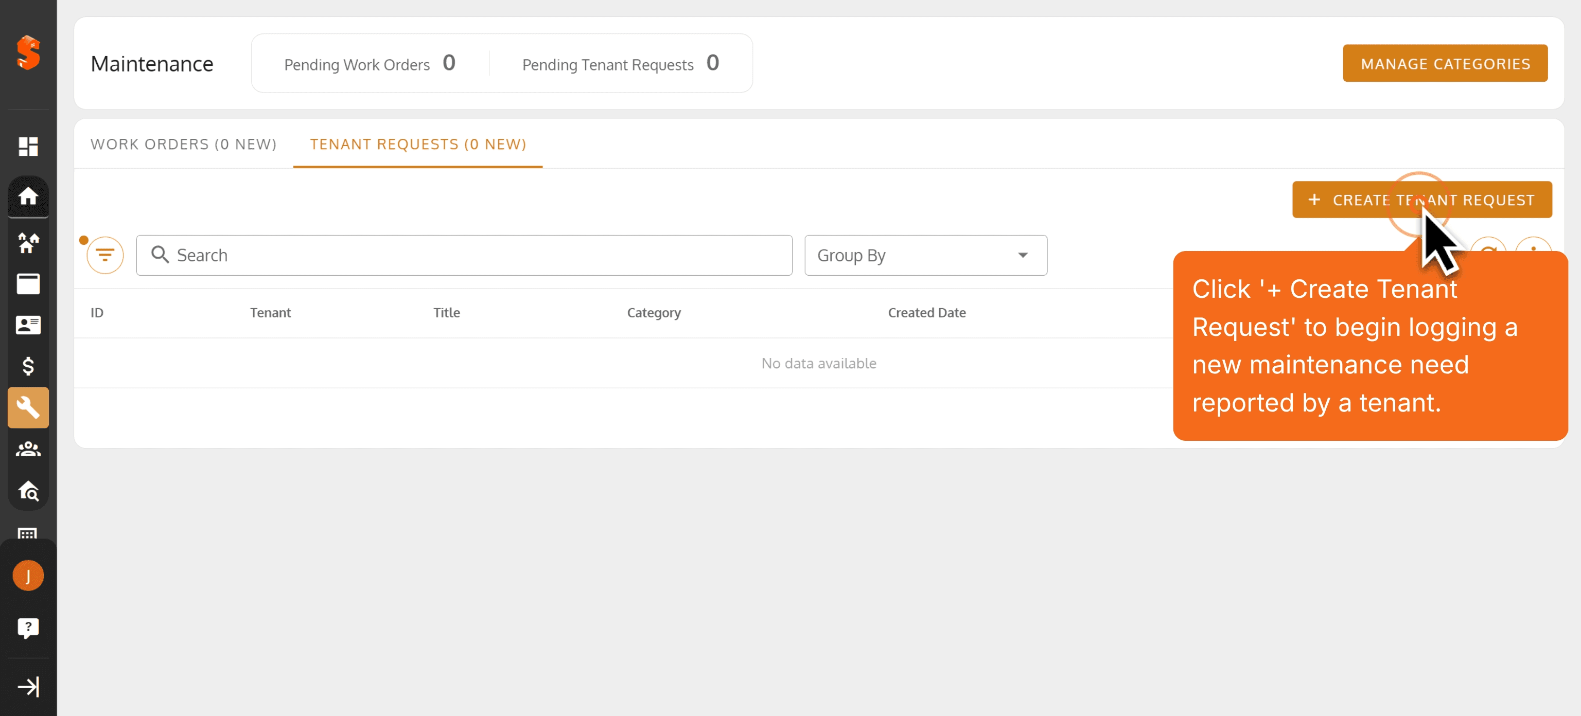Image resolution: width=1581 pixels, height=716 pixels.
Task: Select the Tenant Requests tab
Action: coord(418,144)
